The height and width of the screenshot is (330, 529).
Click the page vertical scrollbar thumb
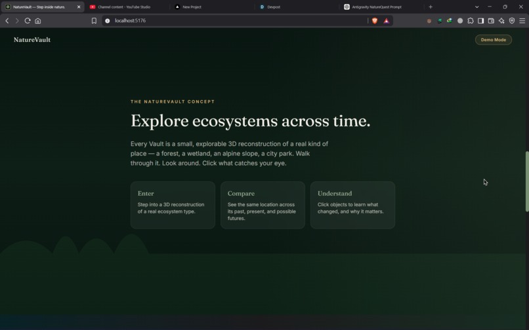pos(527,181)
